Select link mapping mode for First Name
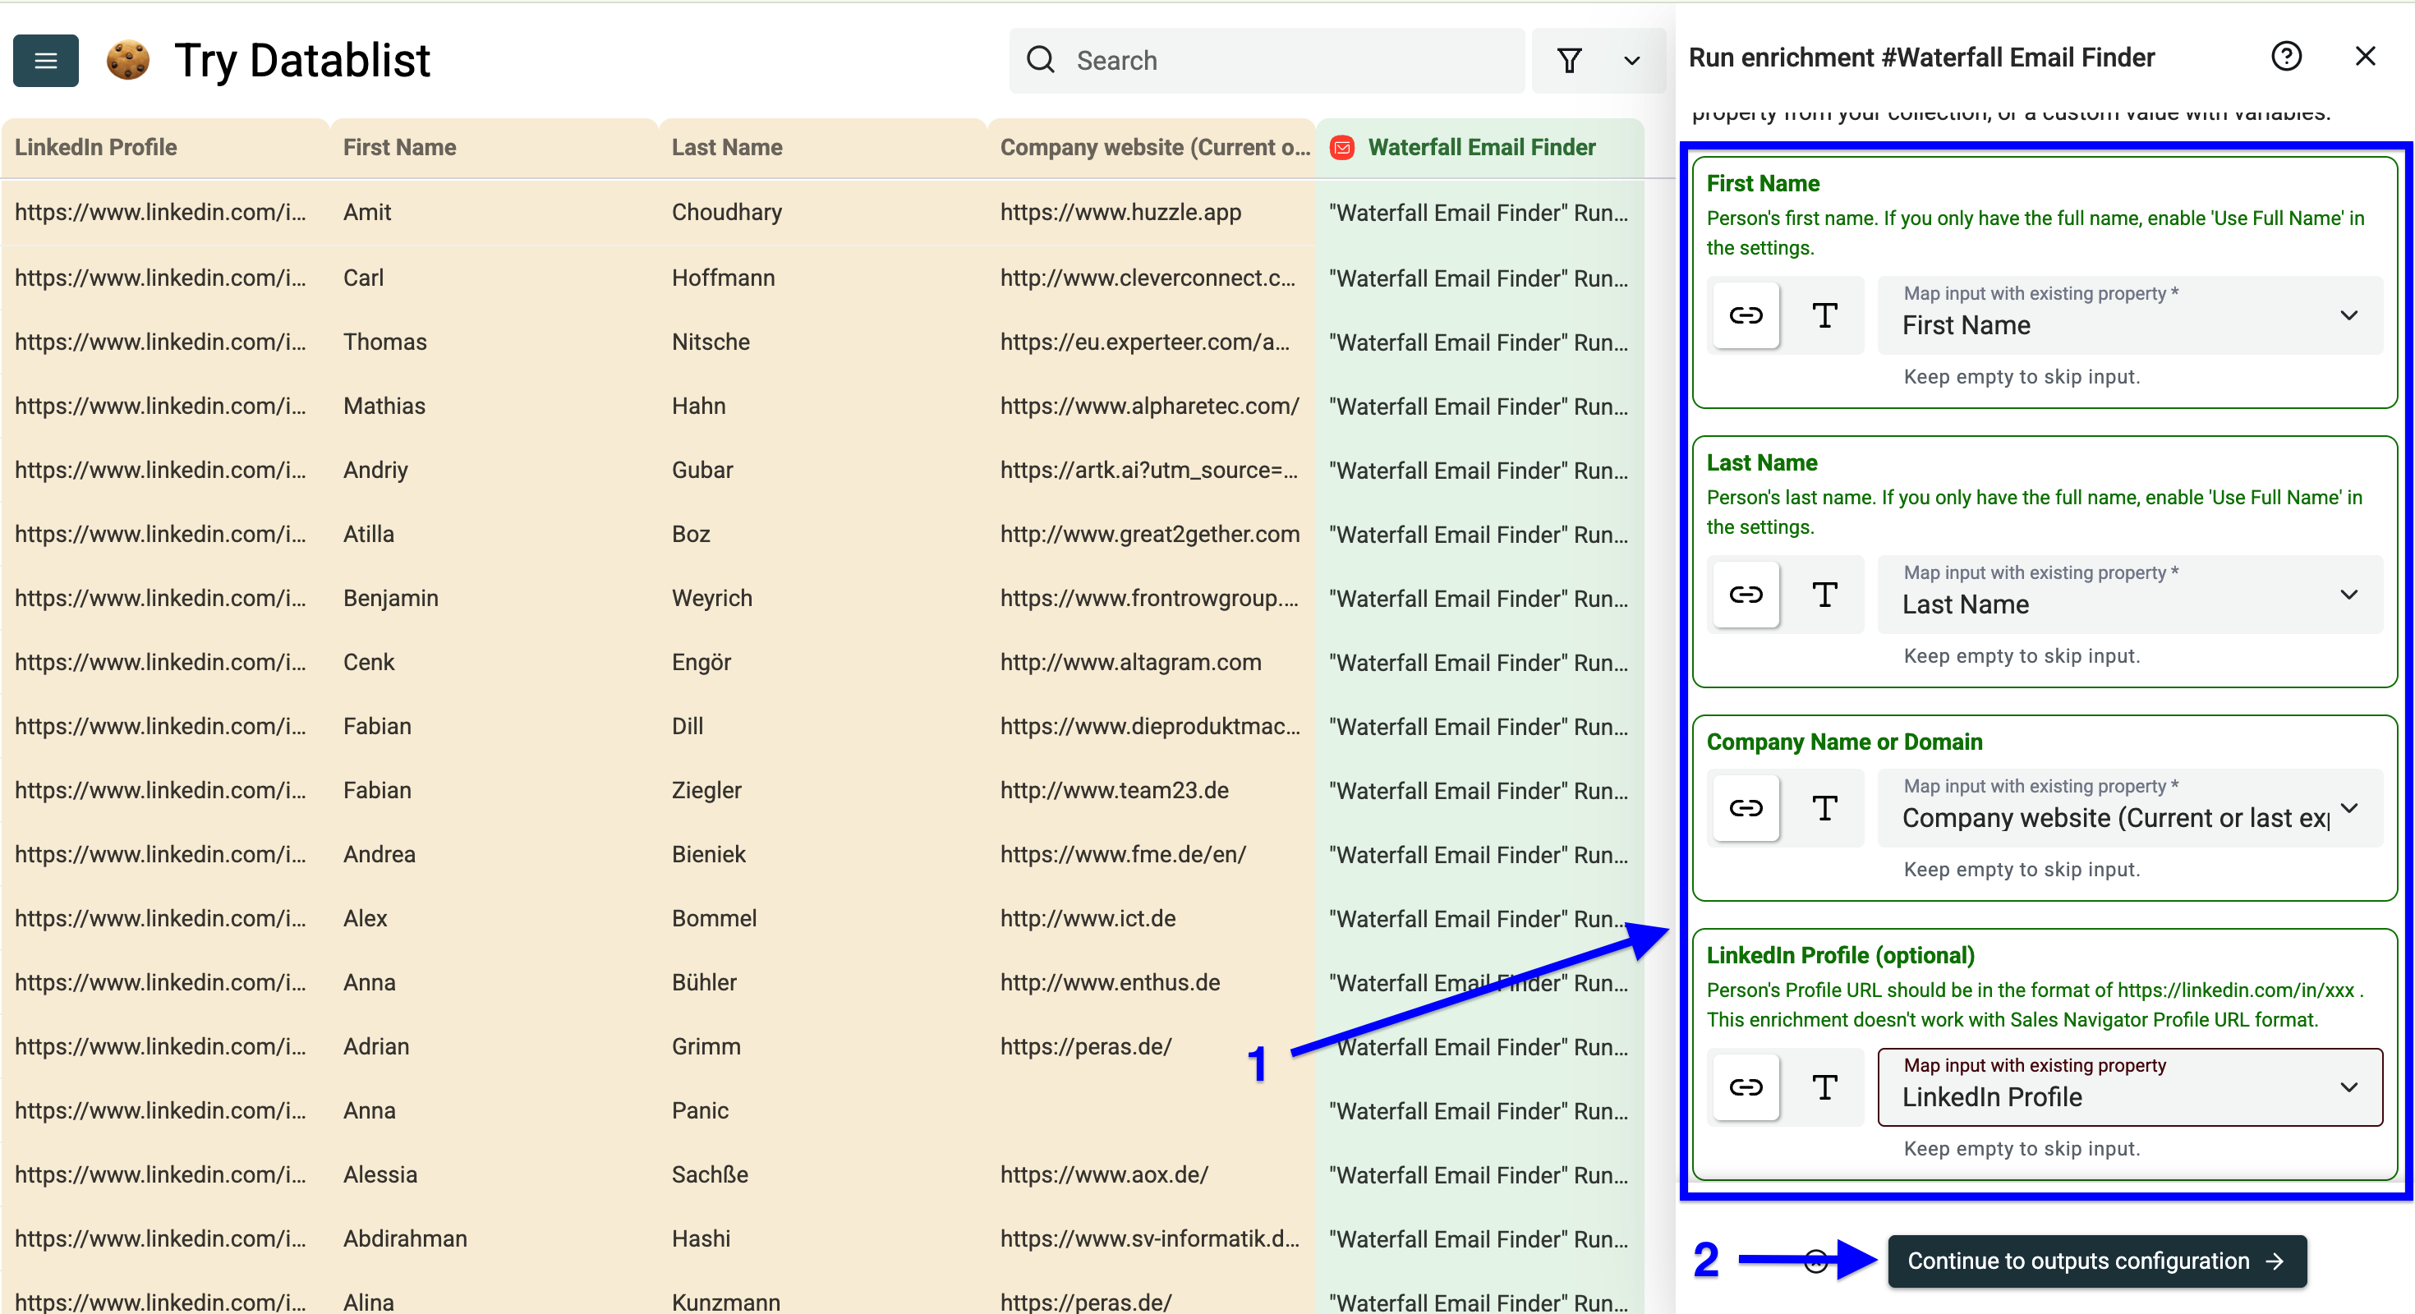The image size is (2415, 1314). pos(1746,316)
